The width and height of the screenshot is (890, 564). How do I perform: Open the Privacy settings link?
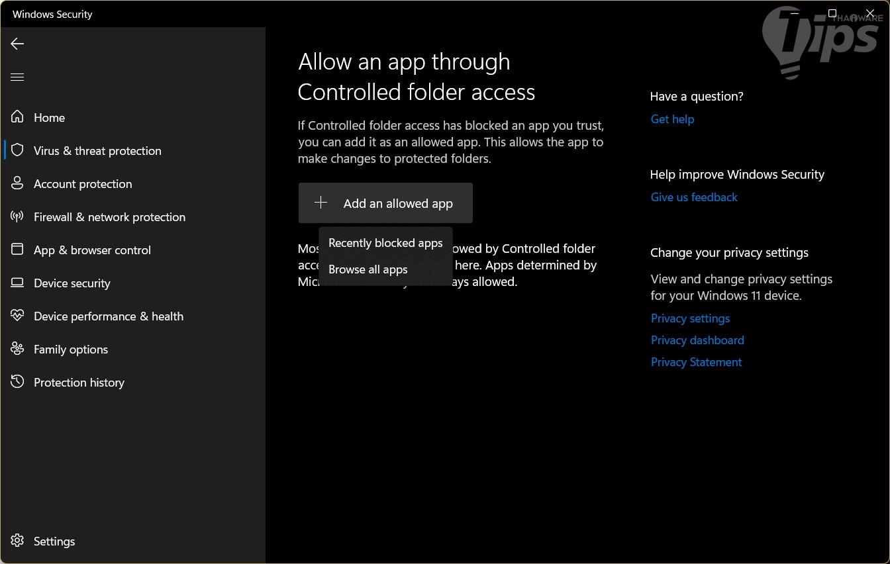[690, 318]
